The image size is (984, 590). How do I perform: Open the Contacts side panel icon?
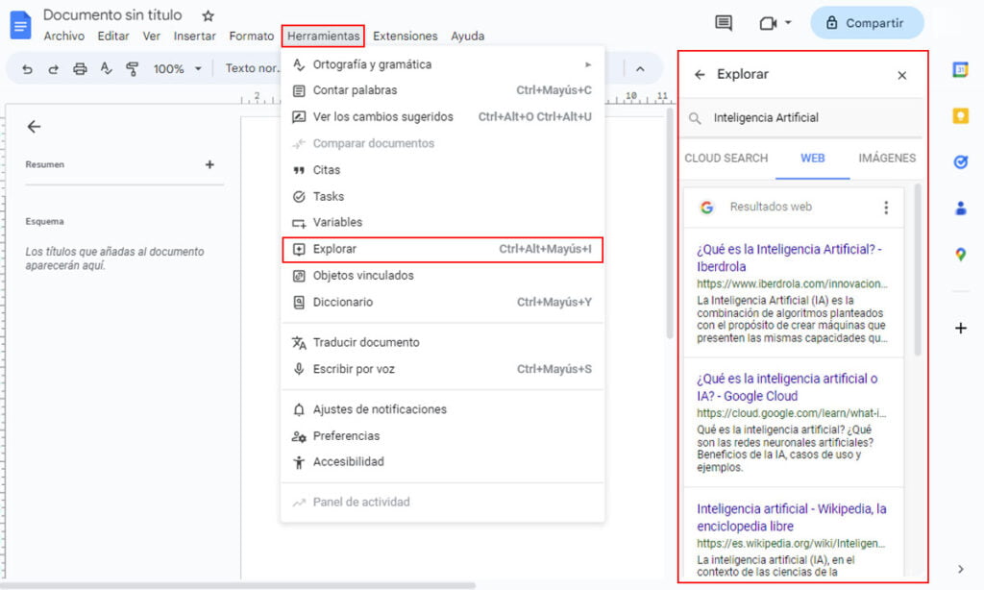pyautogui.click(x=960, y=208)
